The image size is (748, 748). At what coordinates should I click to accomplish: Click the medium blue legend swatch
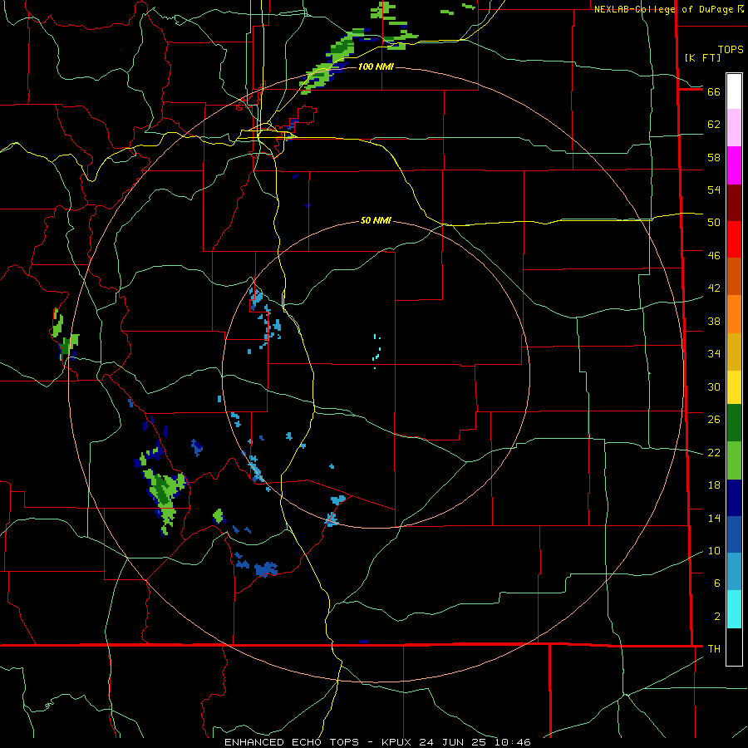(x=734, y=534)
